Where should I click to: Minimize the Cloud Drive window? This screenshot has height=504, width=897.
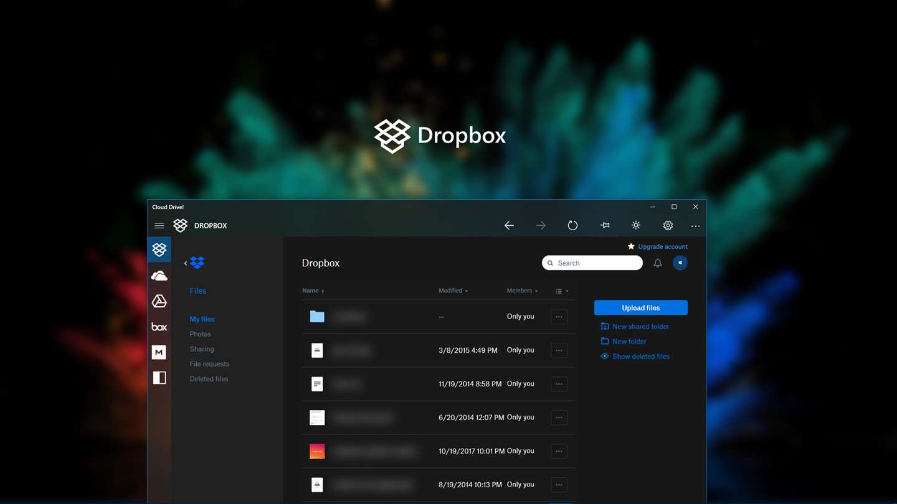tap(652, 207)
